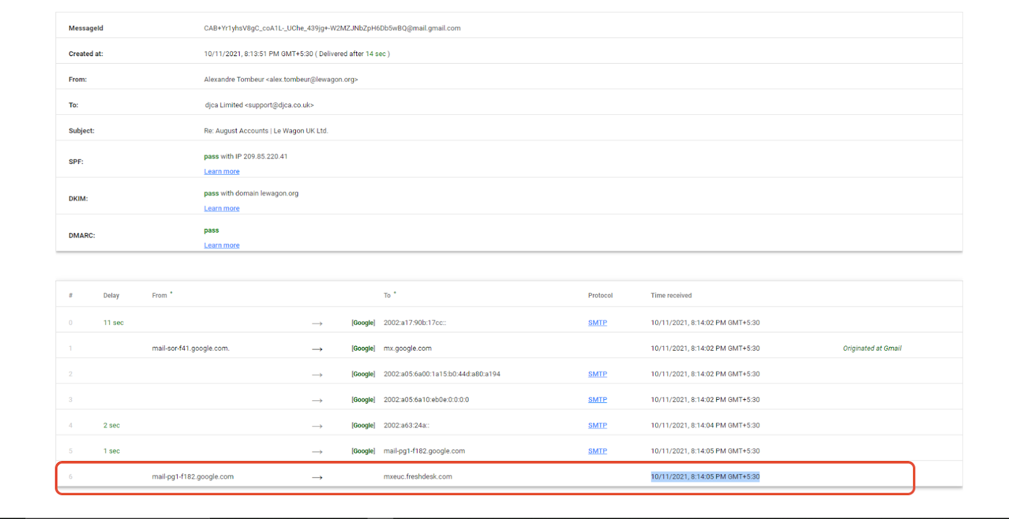Click 2002:a17:90b:17cc:: destination cell
Viewport: 1009px width, 519px height.
coord(415,323)
